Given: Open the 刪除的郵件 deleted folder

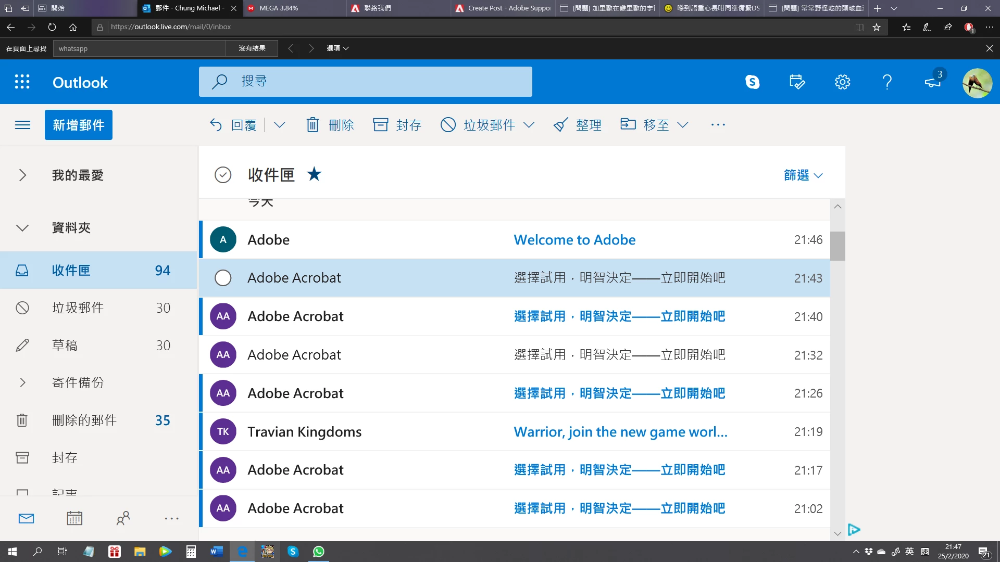Looking at the screenshot, I should [98, 420].
